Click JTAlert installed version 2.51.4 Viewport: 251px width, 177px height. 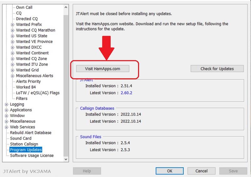coord(126,86)
